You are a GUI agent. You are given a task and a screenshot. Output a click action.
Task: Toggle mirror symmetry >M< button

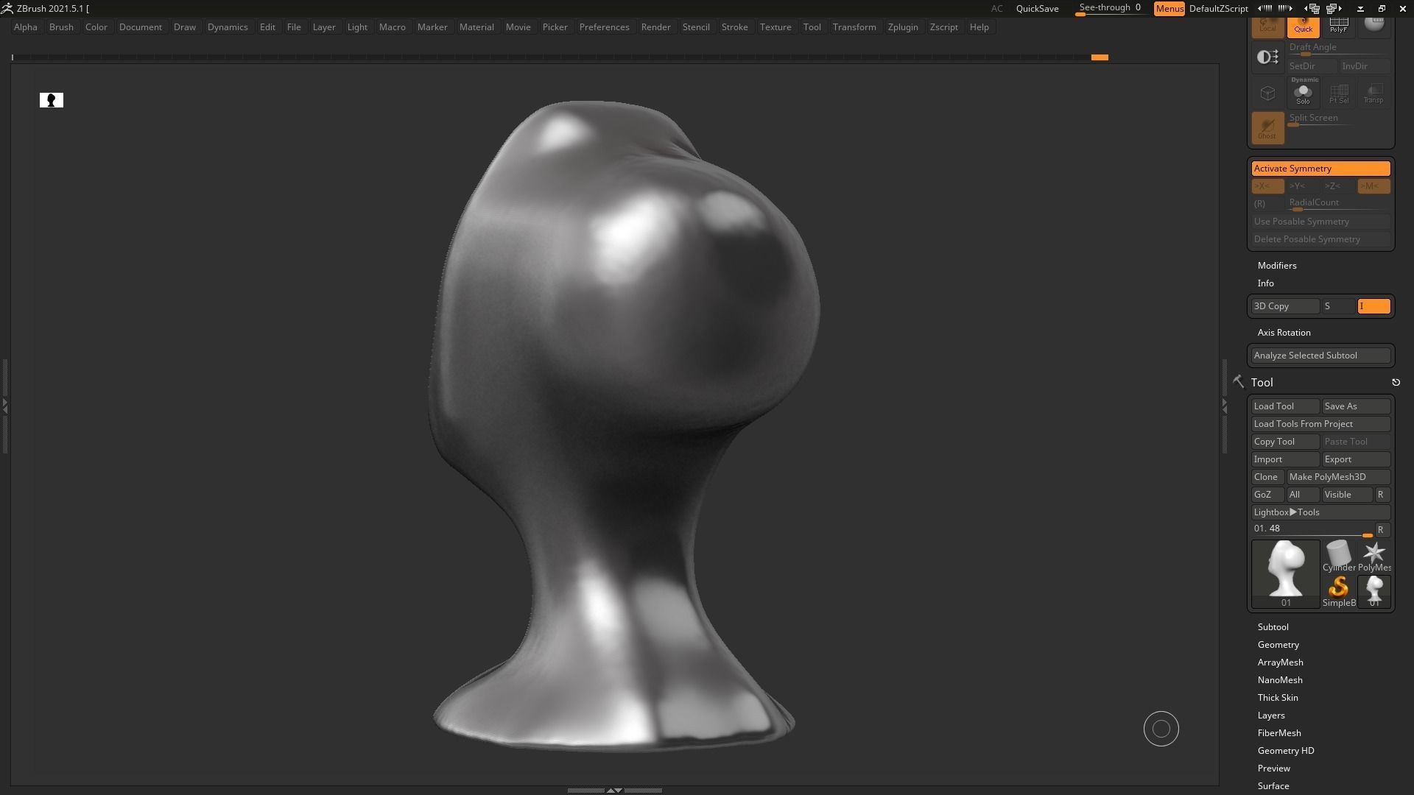click(1373, 186)
